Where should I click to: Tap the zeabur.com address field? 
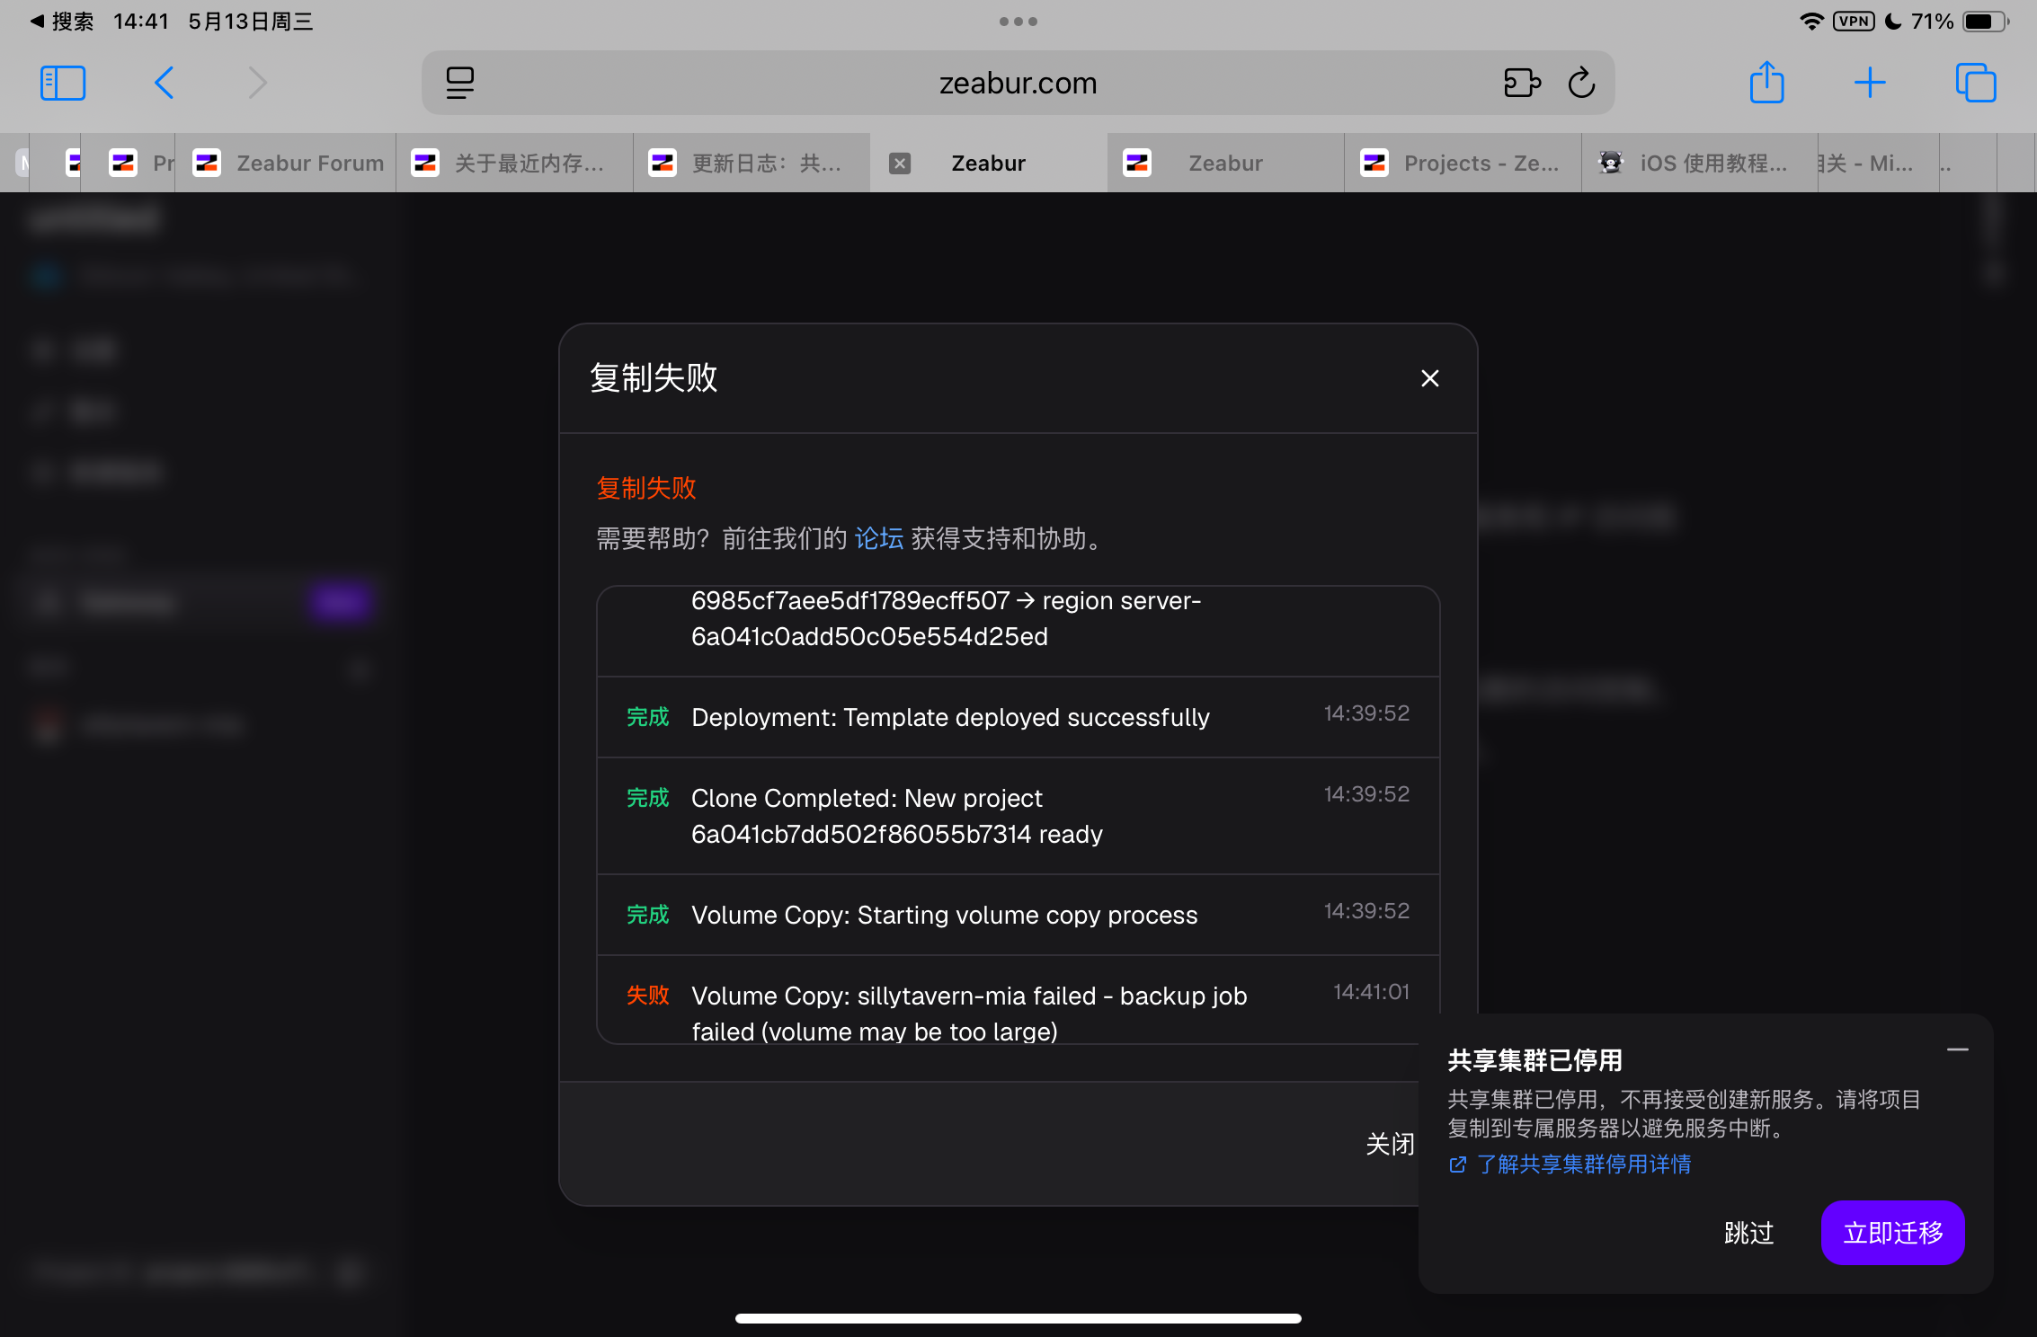[x=1018, y=83]
